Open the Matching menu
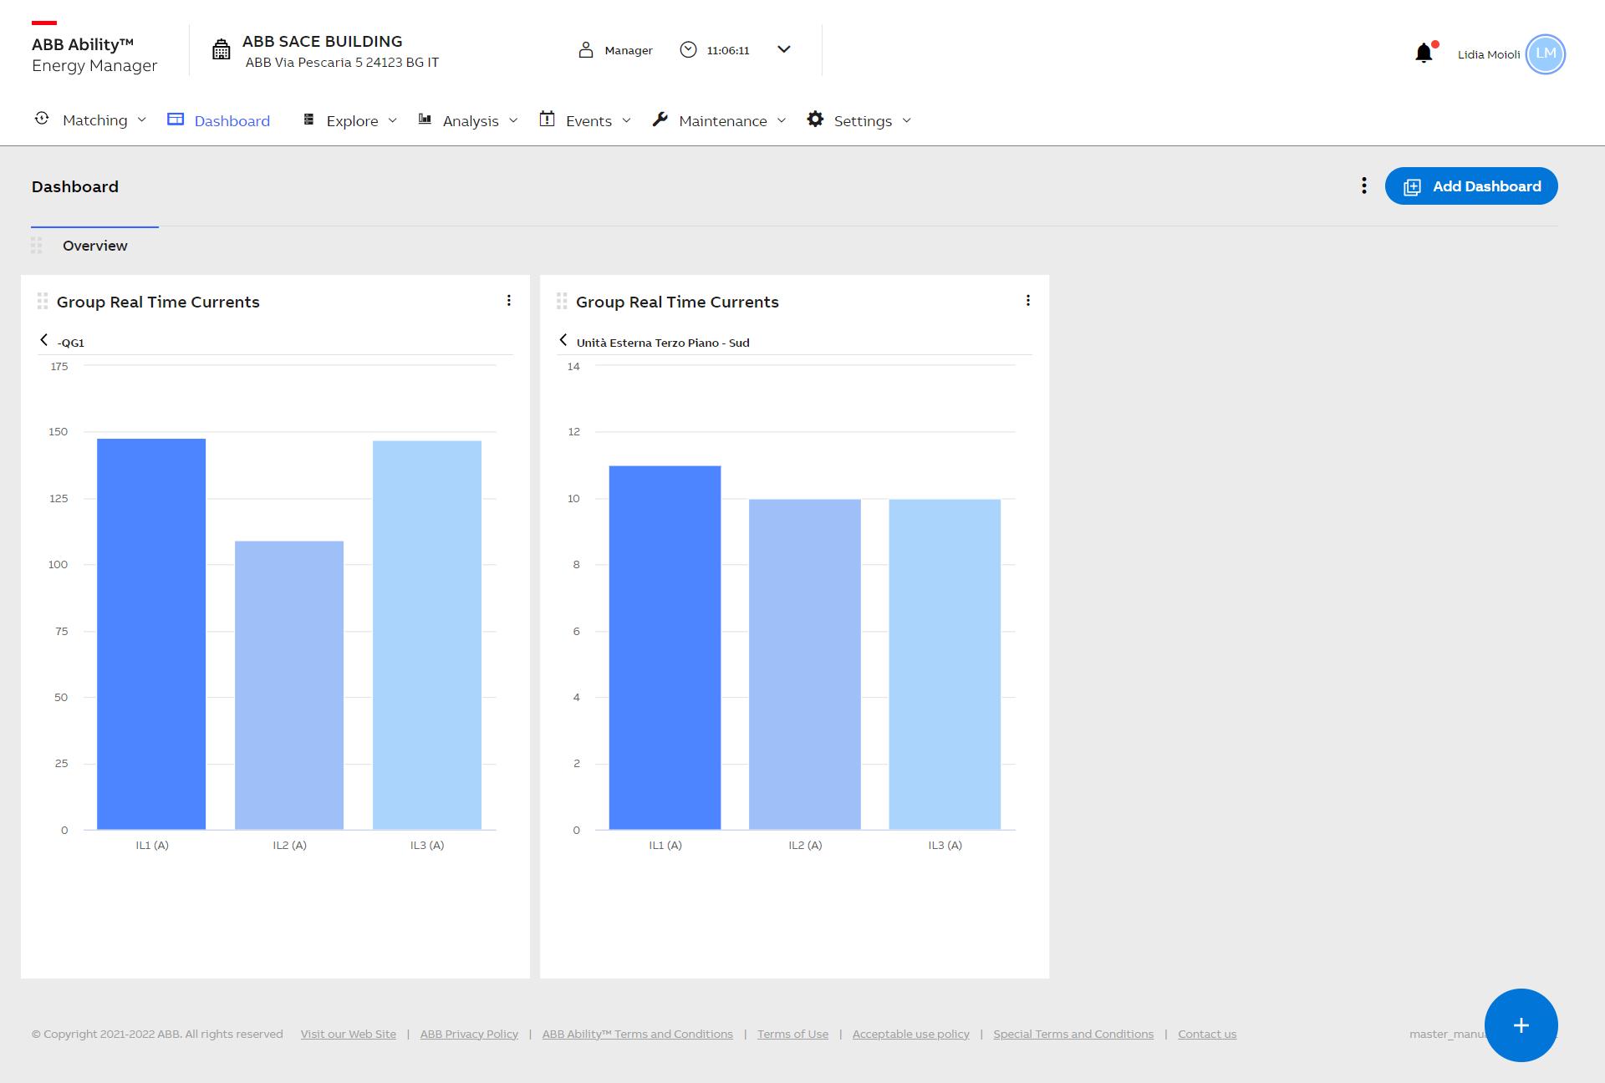The image size is (1605, 1083). [x=94, y=120]
